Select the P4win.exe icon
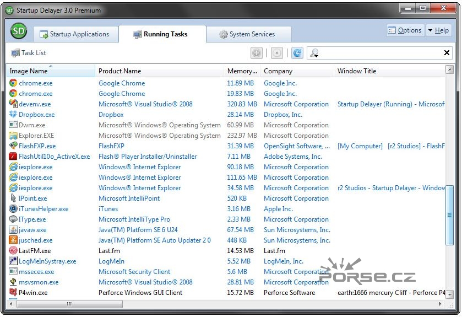The width and height of the screenshot is (462, 317). click(13, 292)
